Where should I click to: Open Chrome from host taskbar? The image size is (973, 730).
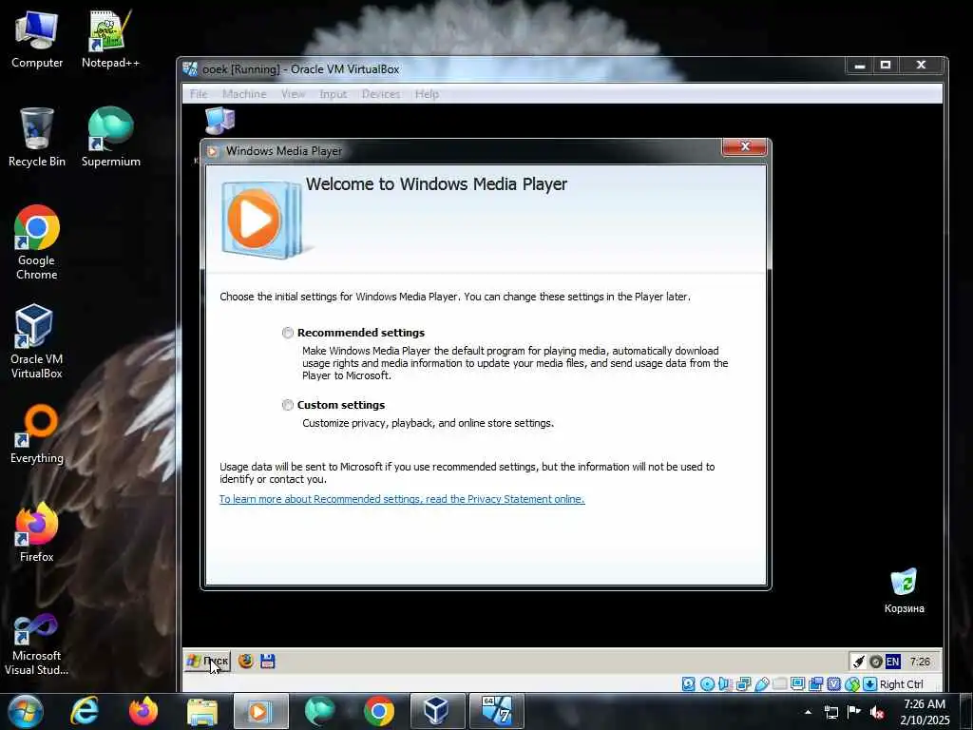[x=378, y=711]
